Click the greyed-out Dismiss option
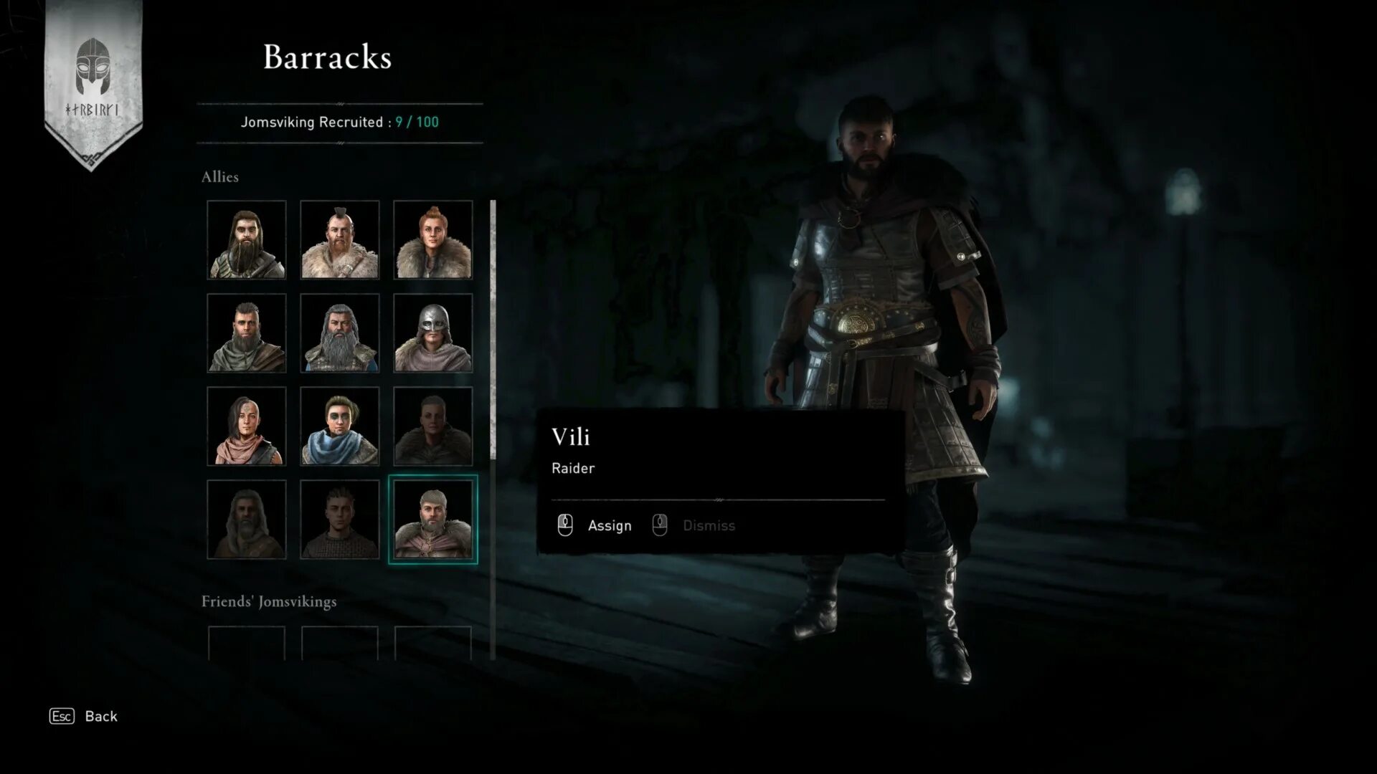Viewport: 1377px width, 774px height. pos(709,525)
